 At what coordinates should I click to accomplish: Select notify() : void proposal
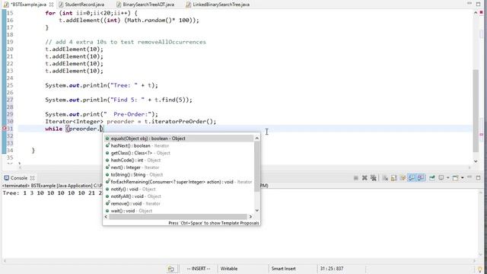point(179,189)
